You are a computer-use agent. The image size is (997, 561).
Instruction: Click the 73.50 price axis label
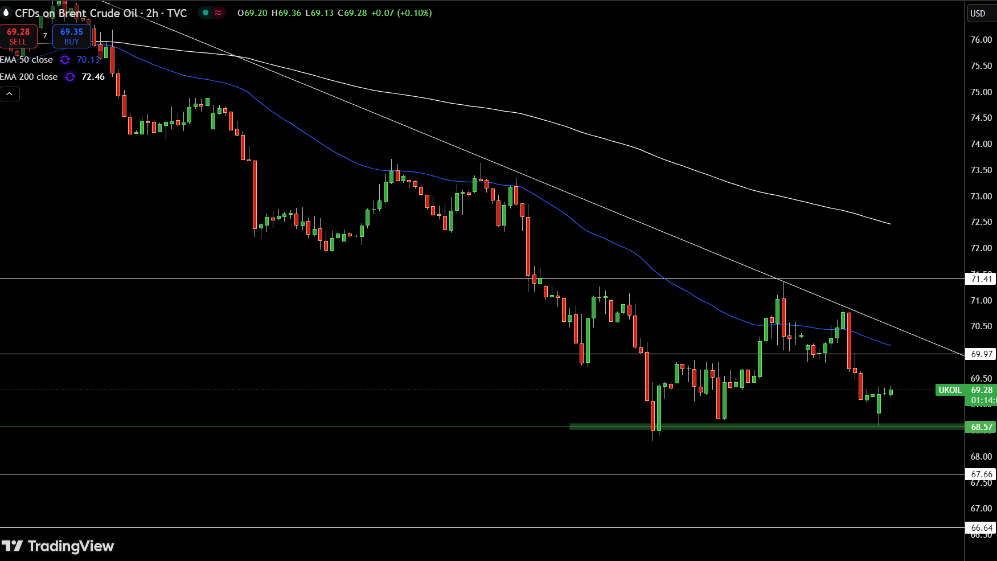(981, 170)
